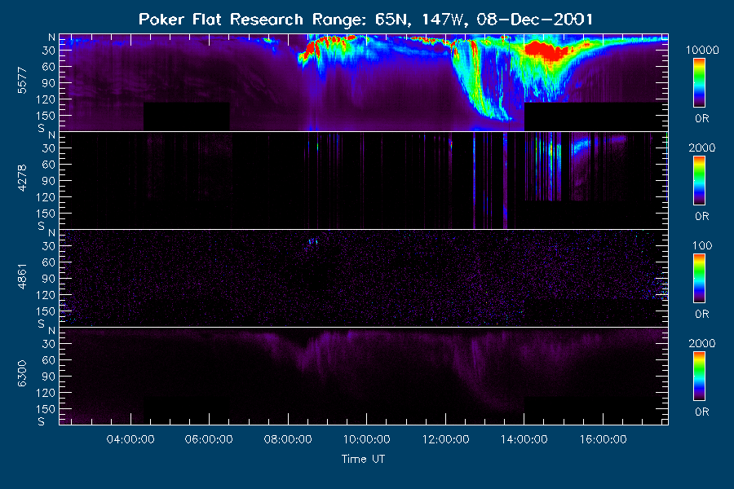734x489 pixels.
Task: Select the 4861 panel axis label
Action: tap(22, 276)
